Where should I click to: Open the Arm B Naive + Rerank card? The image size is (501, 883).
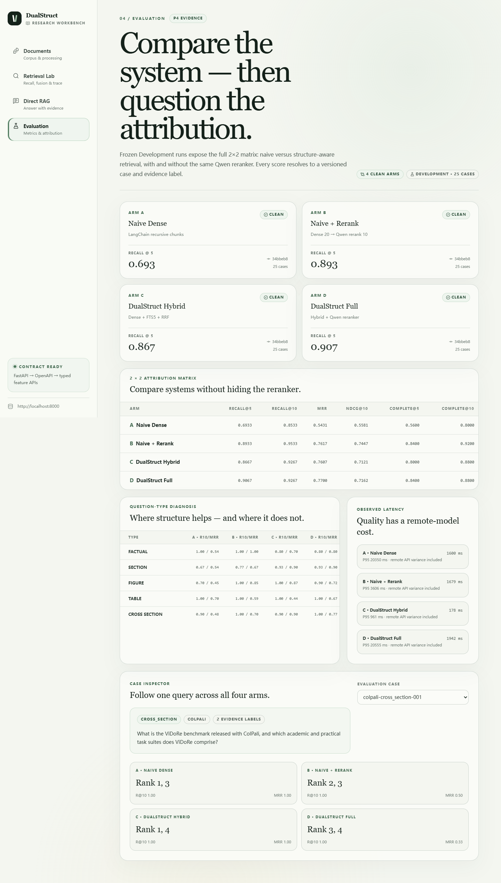point(390,240)
